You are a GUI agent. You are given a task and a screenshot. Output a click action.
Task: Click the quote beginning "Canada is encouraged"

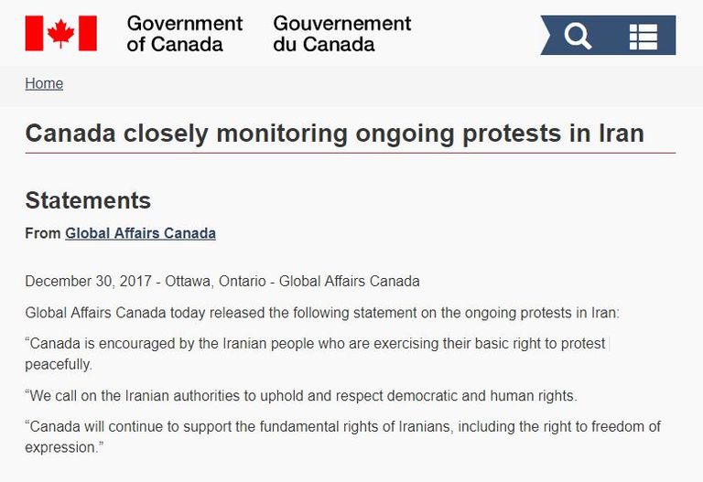pyautogui.click(x=317, y=344)
